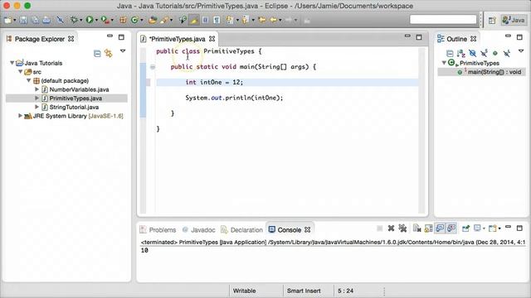The width and height of the screenshot is (531, 298).
Task: Click Clear Console icon
Action: (417, 228)
